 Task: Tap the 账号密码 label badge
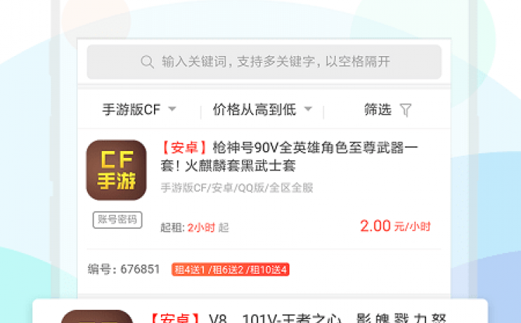click(117, 220)
